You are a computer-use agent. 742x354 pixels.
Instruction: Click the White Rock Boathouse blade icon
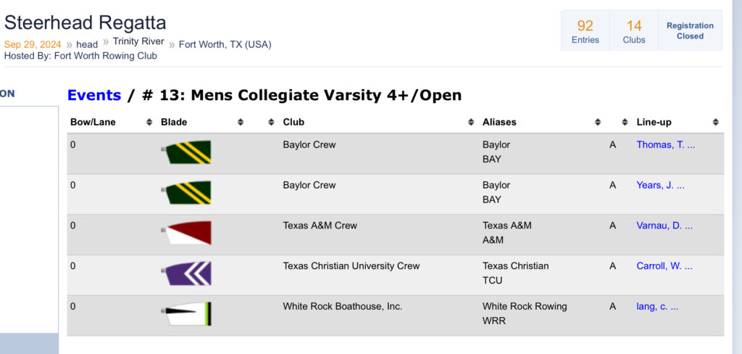[x=186, y=313]
